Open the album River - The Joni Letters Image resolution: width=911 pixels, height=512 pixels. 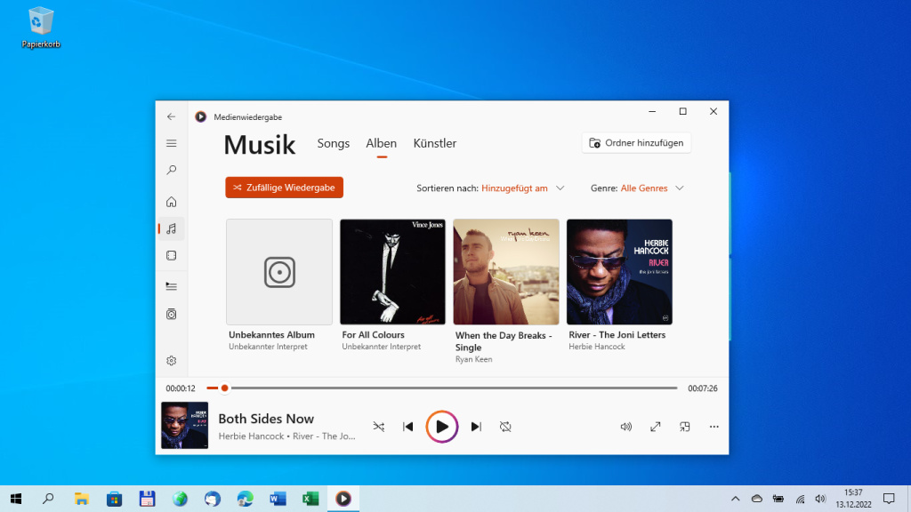click(x=619, y=272)
